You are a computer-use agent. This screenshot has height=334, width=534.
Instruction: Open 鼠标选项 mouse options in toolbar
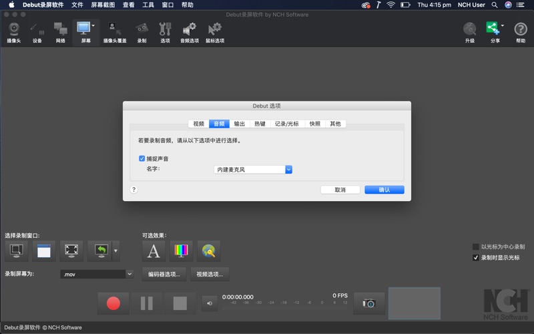point(214,31)
